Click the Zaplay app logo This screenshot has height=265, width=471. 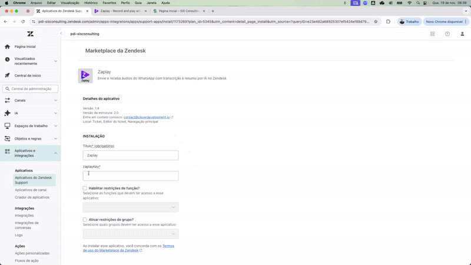coord(85,76)
